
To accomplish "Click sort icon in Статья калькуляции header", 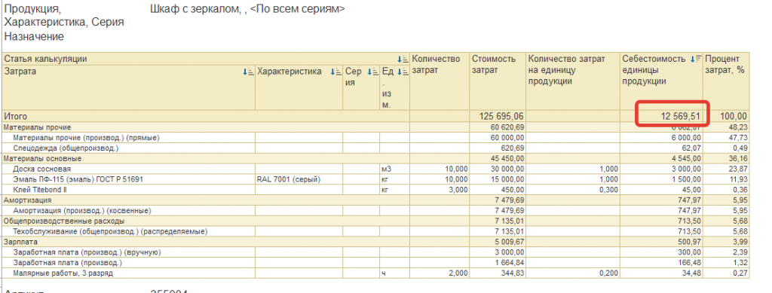I will click(405, 59).
